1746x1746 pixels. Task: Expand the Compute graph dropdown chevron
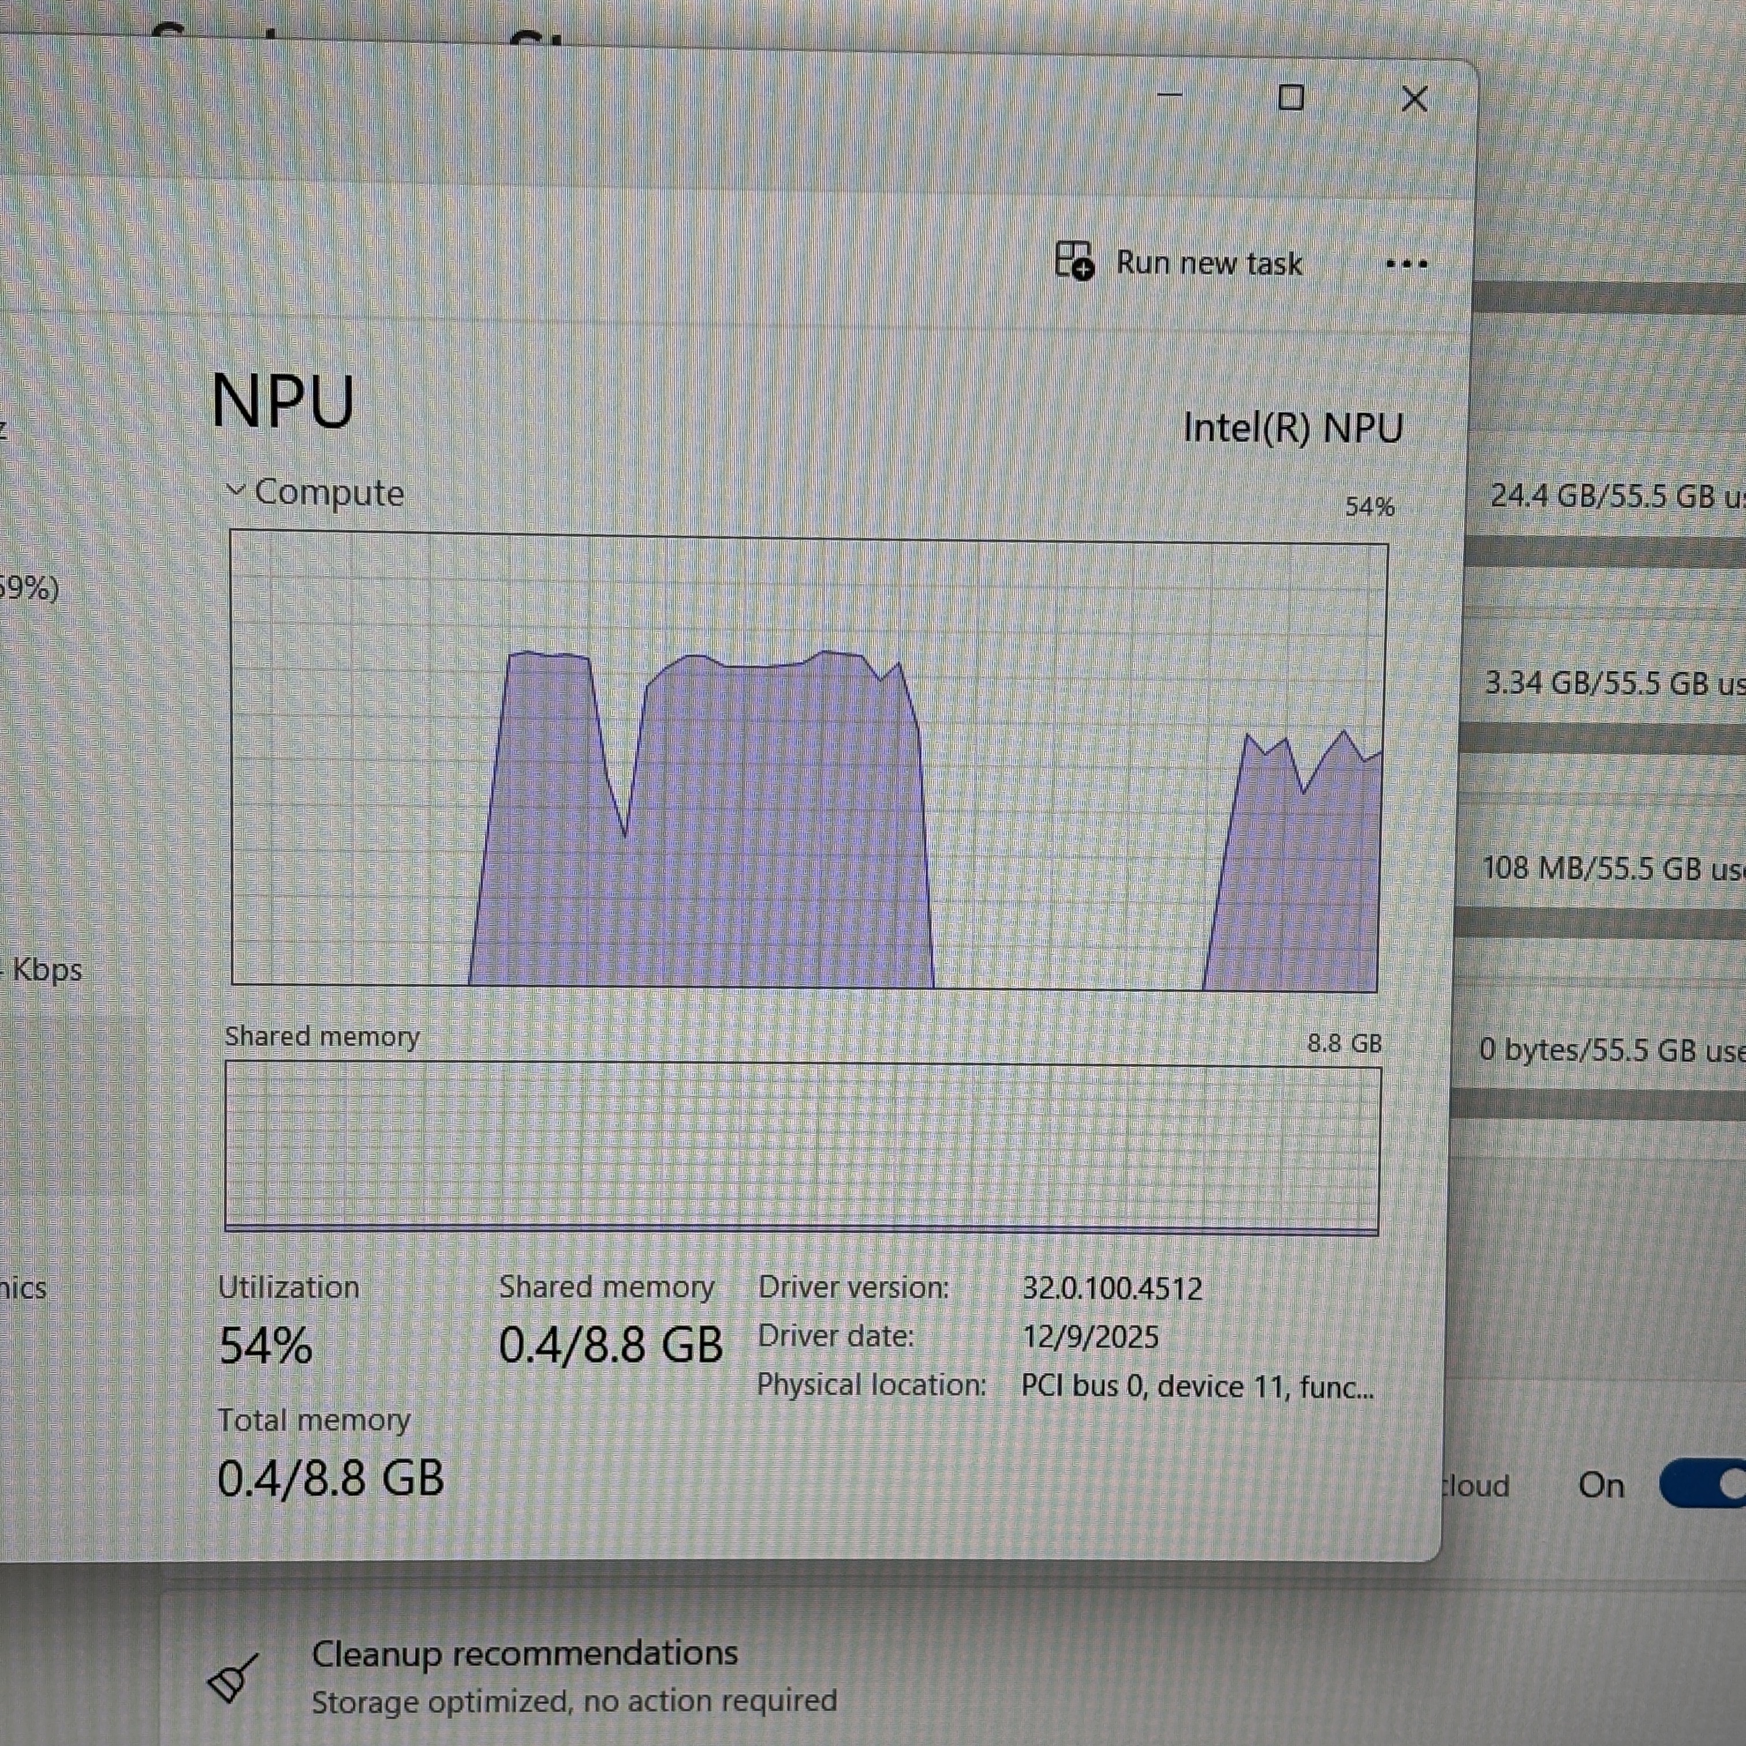235,490
